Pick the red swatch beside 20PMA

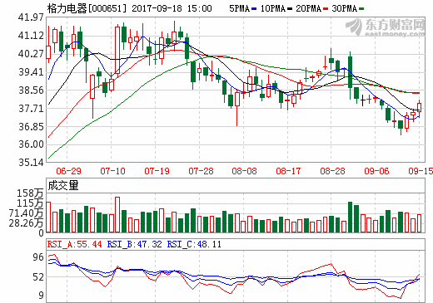(326, 9)
